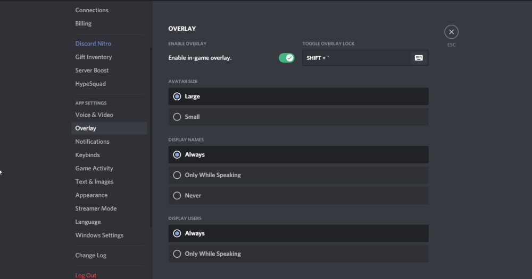Choose Only While Speaking under Display Users

(298, 254)
